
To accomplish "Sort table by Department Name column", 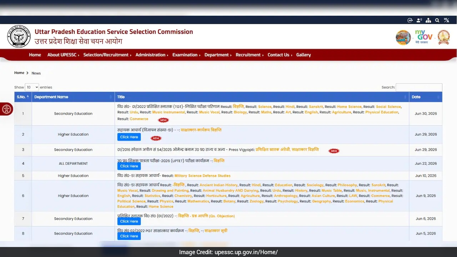I will click(x=73, y=97).
